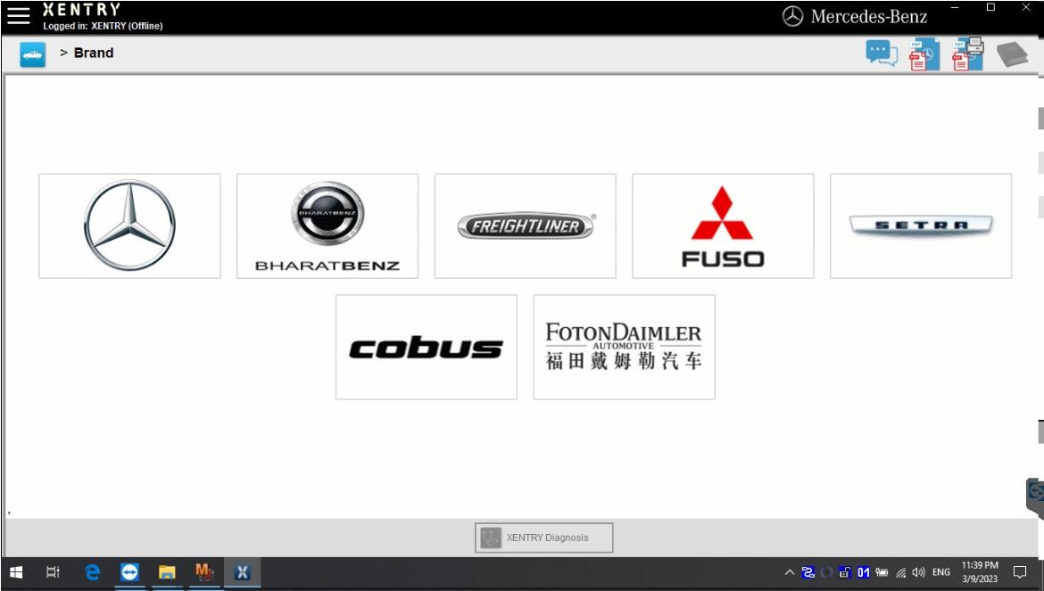Click the dim circular sync tray icon
This screenshot has height=591, width=1044.
click(x=826, y=572)
